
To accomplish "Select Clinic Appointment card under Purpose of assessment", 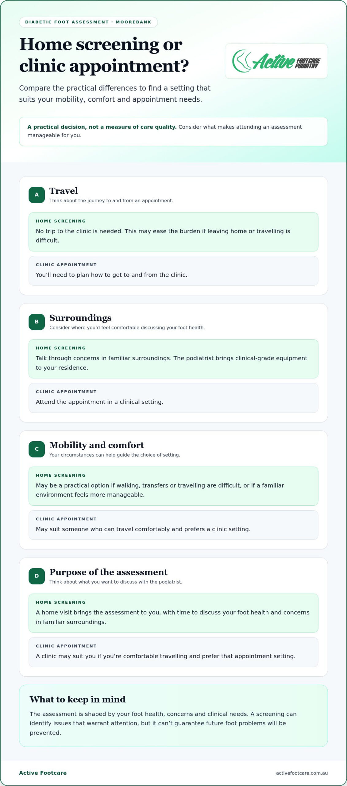I will (173, 652).
